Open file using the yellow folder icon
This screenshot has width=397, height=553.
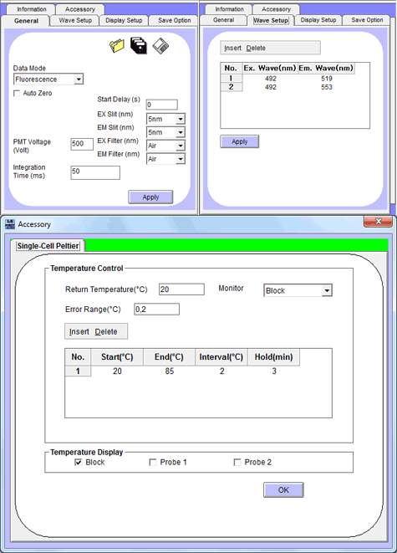point(117,46)
